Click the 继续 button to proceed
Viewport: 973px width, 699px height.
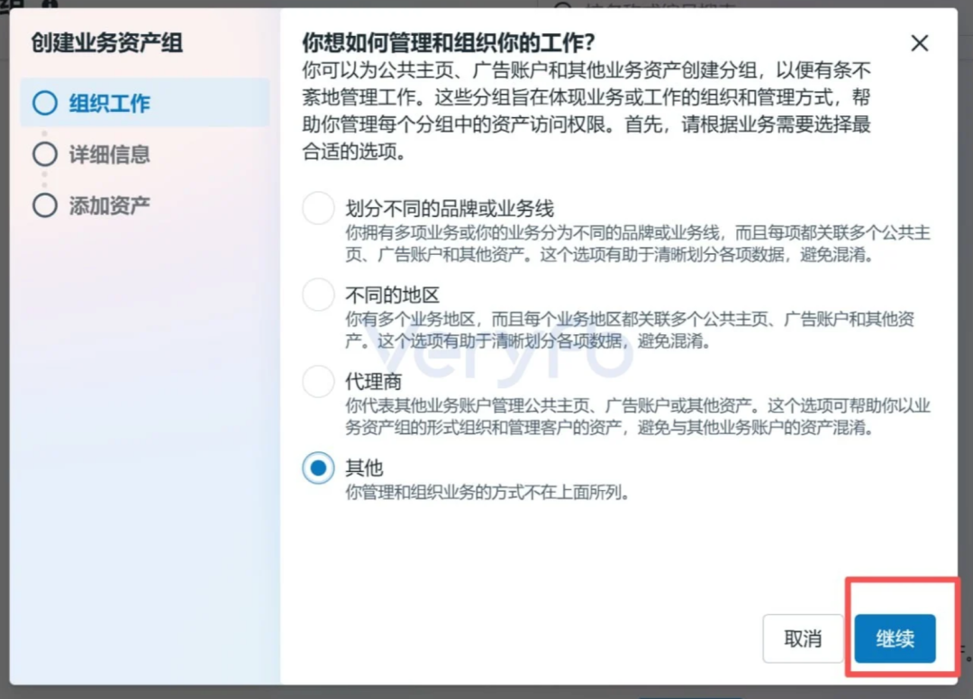tap(895, 638)
